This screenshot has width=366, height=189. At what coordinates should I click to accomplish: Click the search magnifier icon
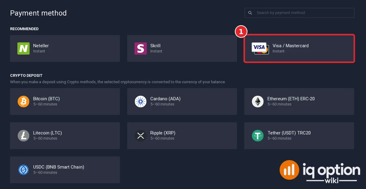pyautogui.click(x=250, y=13)
